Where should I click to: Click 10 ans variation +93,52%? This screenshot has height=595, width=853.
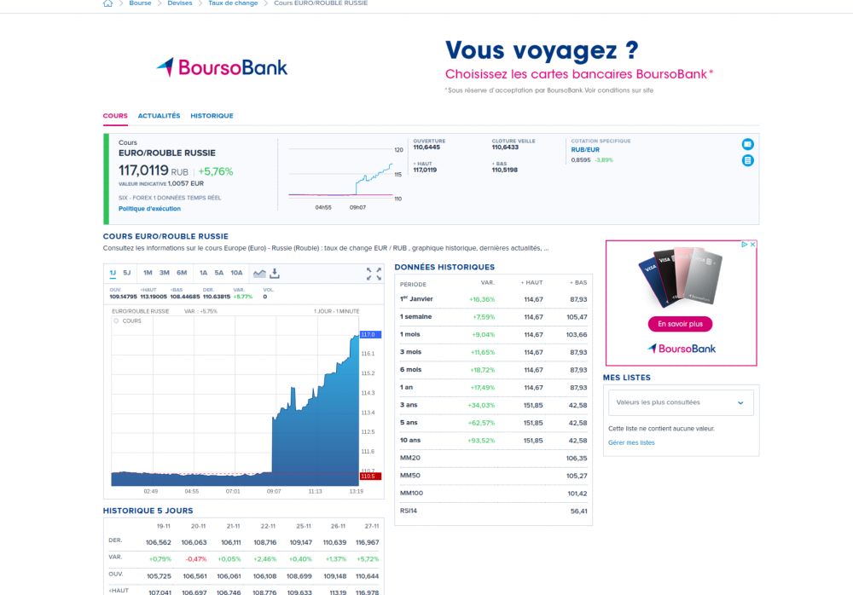pos(481,441)
